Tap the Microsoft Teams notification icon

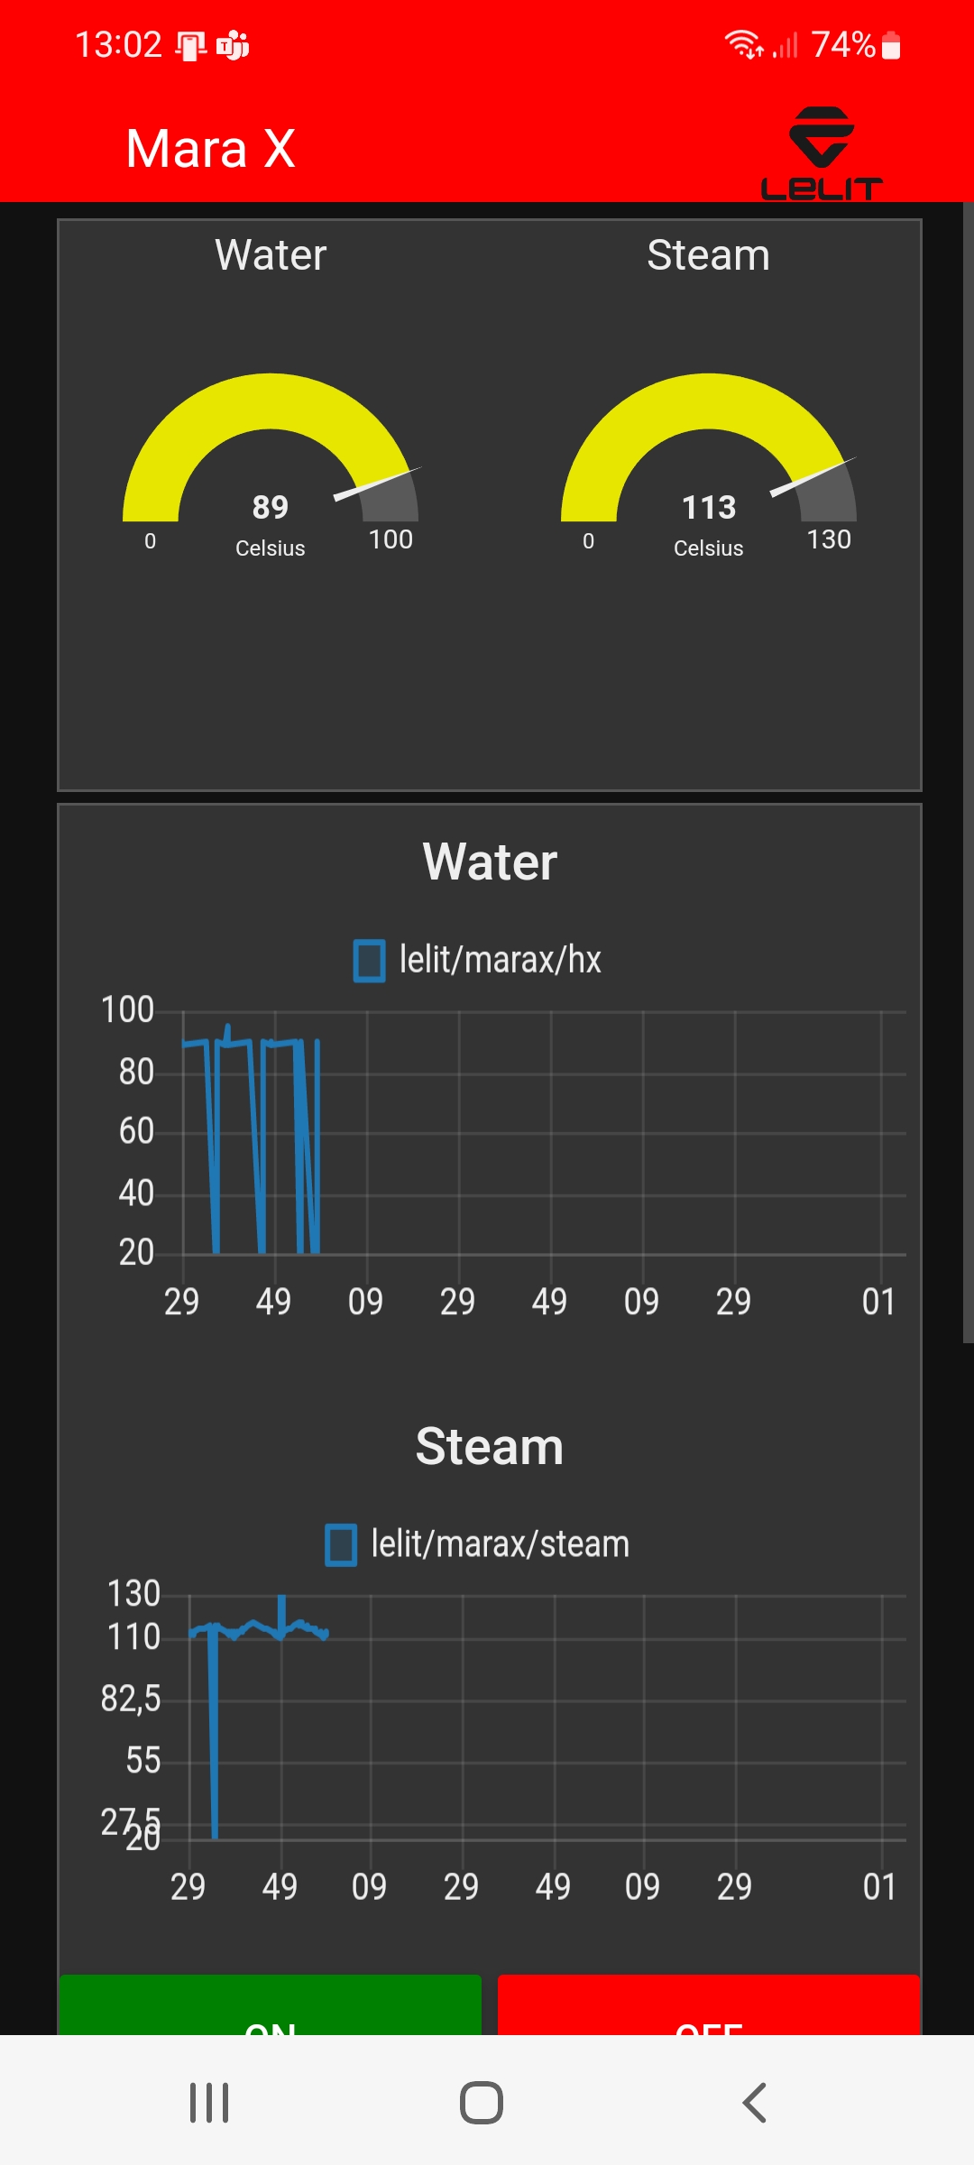point(233,45)
